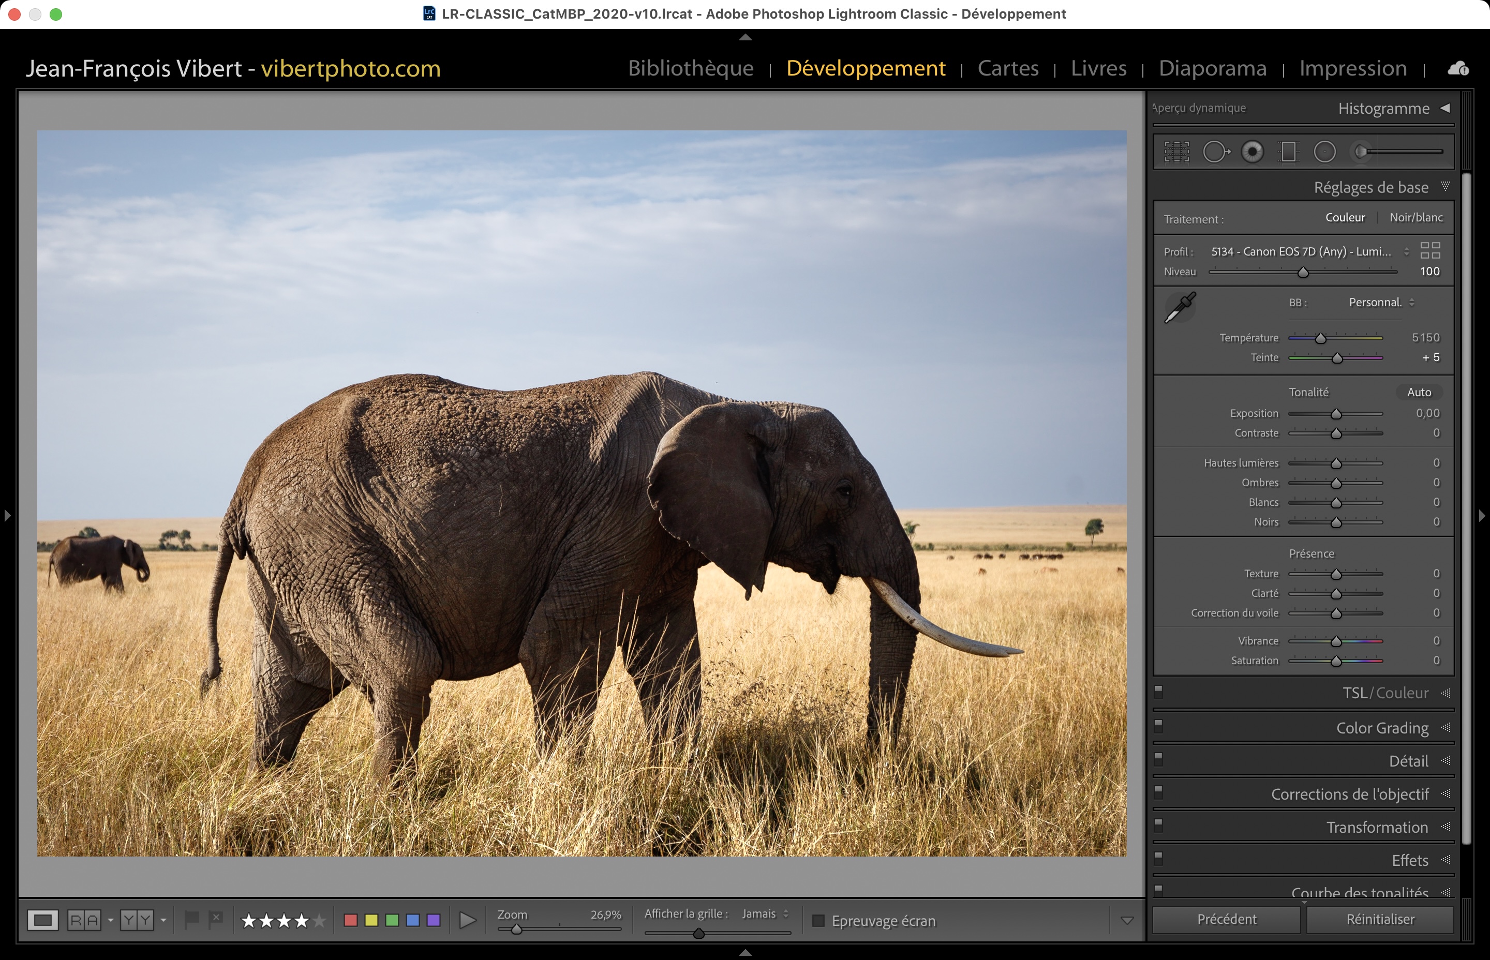Click the Réinitialiser button

click(1380, 920)
